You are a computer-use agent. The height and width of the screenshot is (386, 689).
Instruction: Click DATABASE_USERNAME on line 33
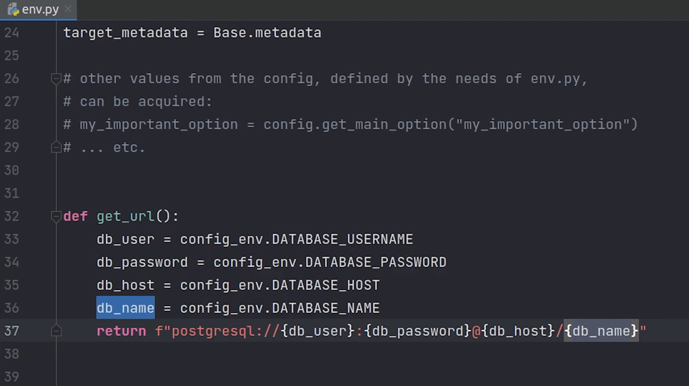click(x=342, y=239)
